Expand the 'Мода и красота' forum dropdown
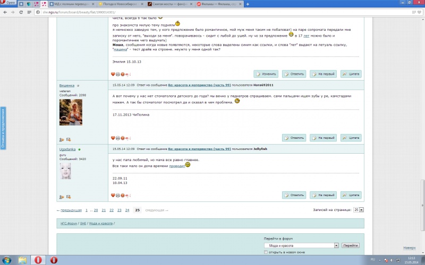The image size is (425, 265). coord(336,245)
